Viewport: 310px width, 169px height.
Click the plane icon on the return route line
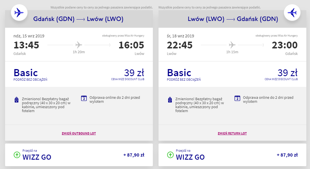click(x=232, y=44)
